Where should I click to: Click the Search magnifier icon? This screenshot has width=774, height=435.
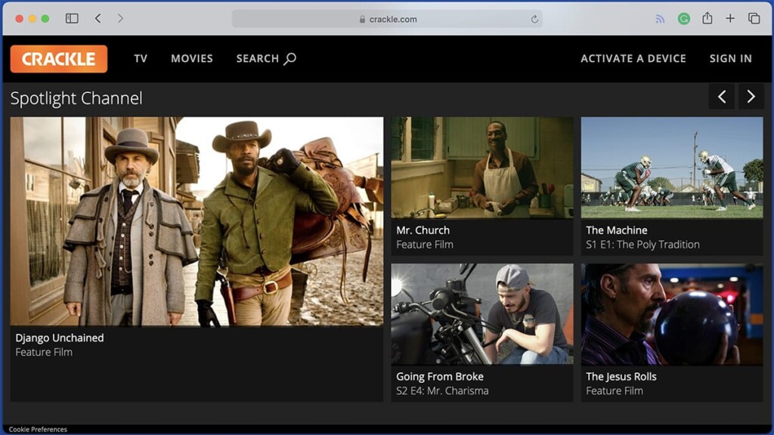(290, 58)
